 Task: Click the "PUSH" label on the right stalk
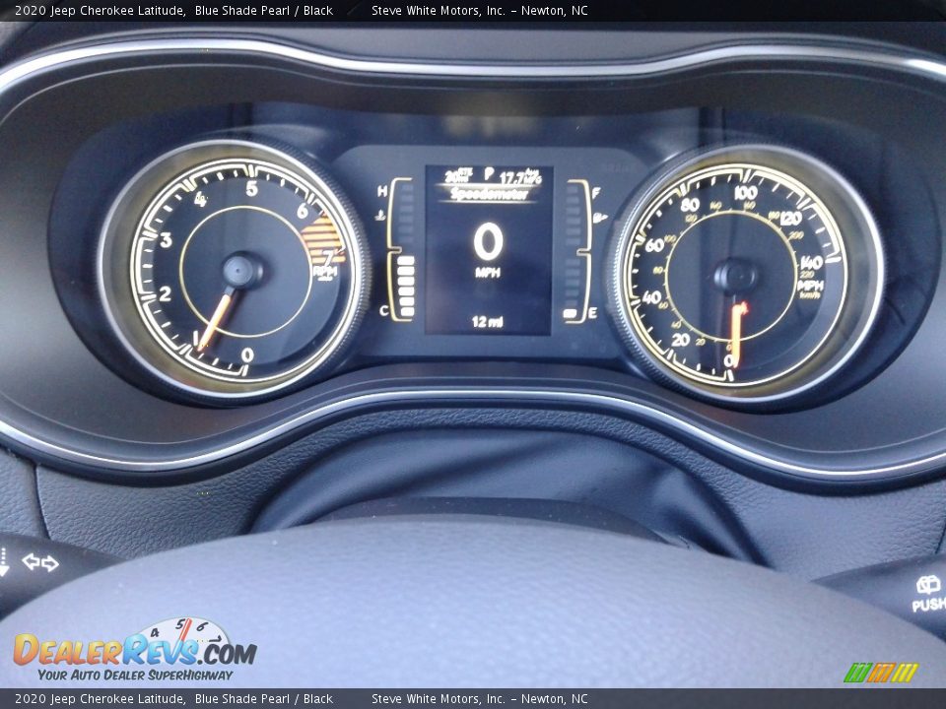[928, 604]
